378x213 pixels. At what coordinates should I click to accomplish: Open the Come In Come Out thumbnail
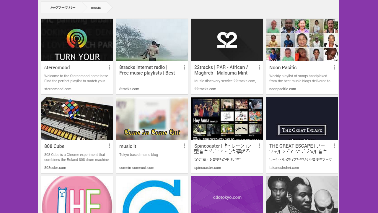click(152, 119)
